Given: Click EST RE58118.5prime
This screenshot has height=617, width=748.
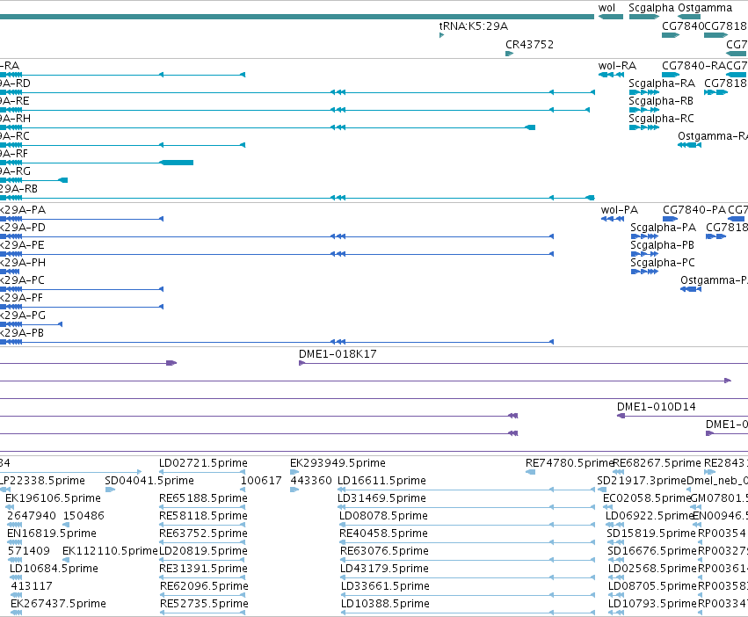Looking at the screenshot, I should point(203,516).
